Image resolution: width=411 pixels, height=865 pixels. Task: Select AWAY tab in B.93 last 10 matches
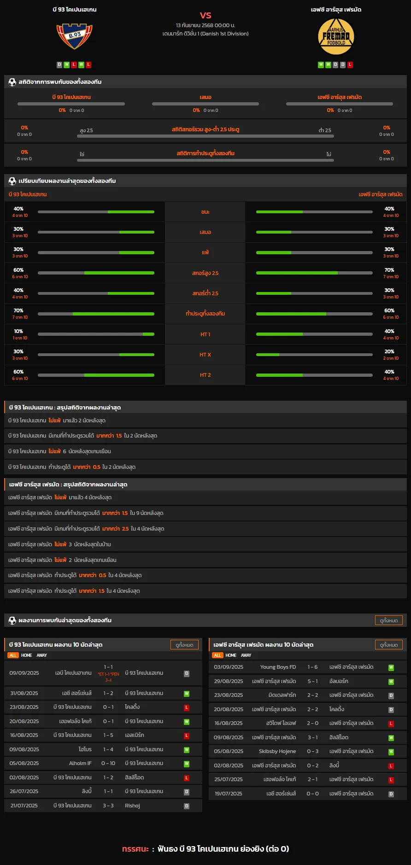pyautogui.click(x=42, y=655)
